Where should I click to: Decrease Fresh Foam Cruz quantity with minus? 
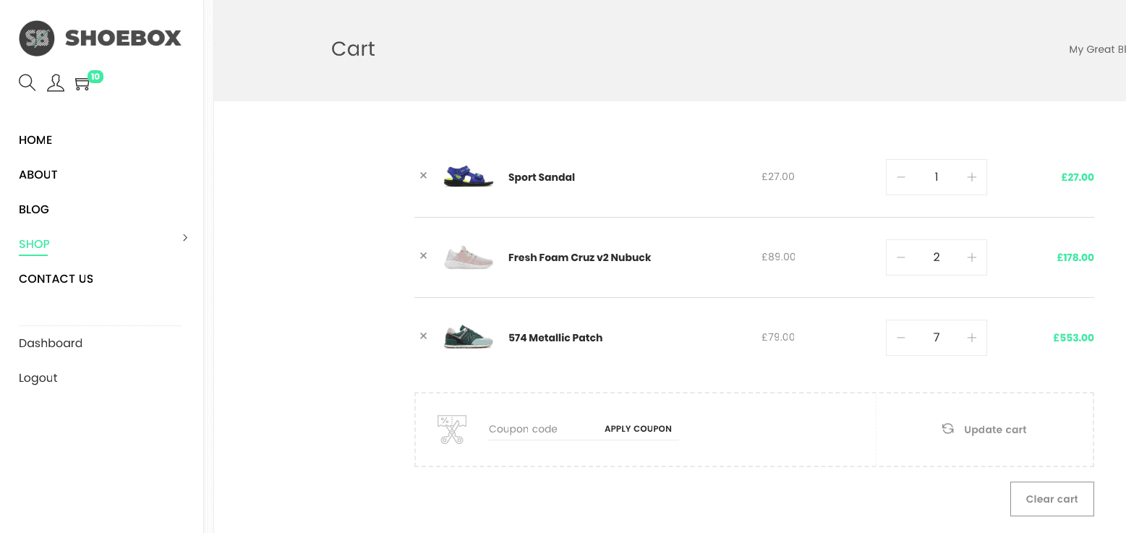click(901, 257)
